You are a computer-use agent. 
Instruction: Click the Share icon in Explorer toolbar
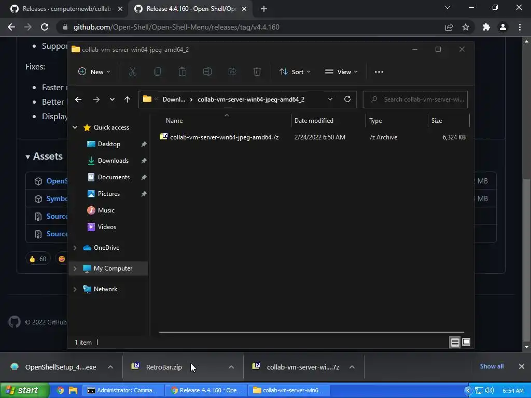(232, 72)
